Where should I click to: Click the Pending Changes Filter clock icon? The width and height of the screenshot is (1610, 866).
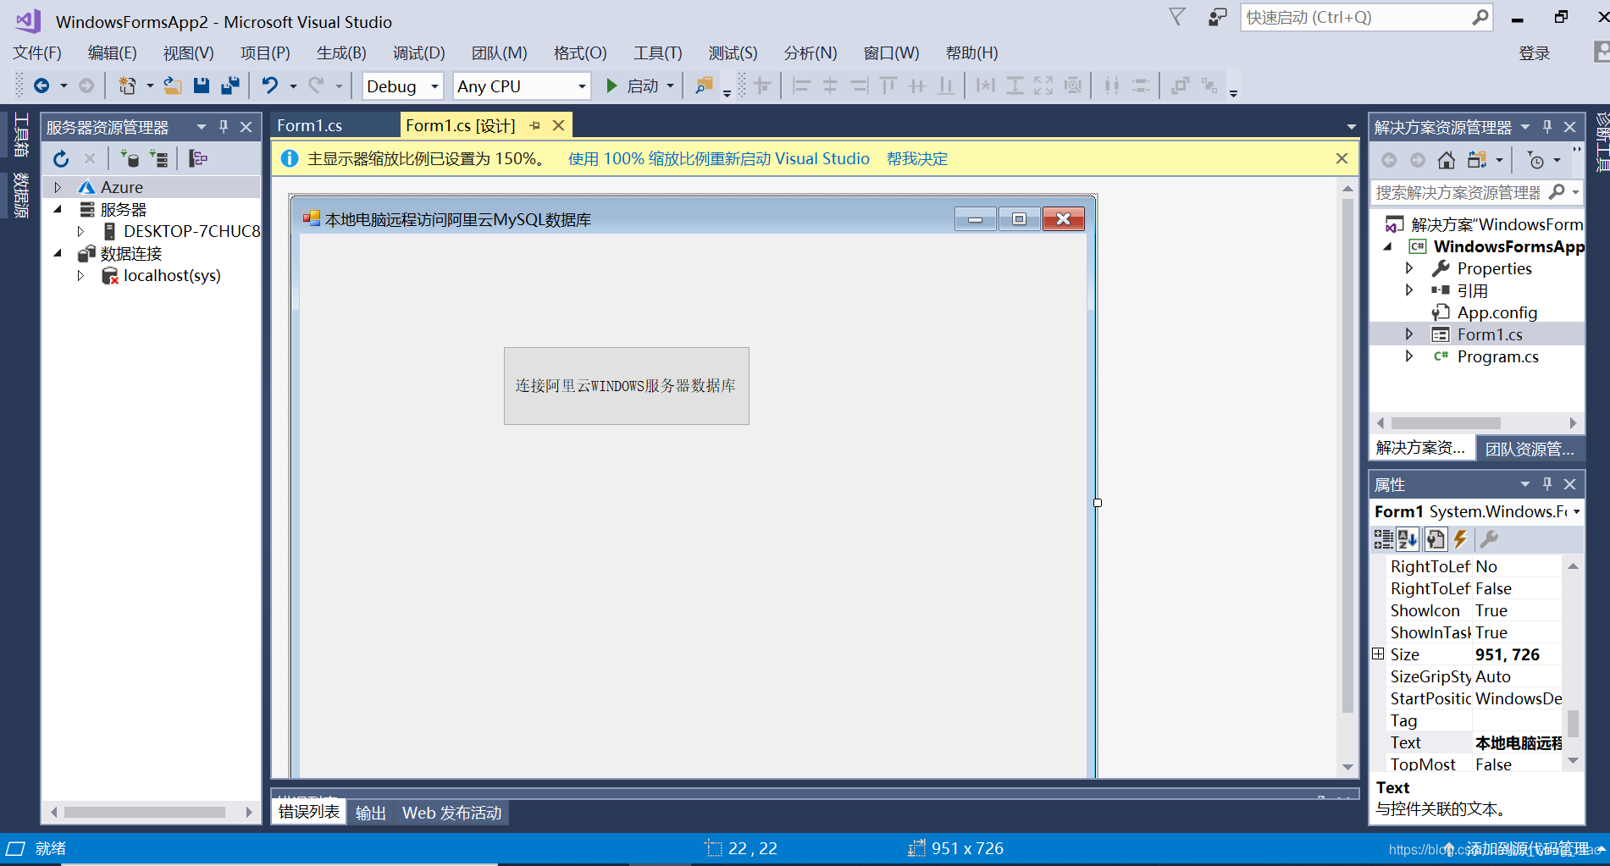[x=1535, y=160]
